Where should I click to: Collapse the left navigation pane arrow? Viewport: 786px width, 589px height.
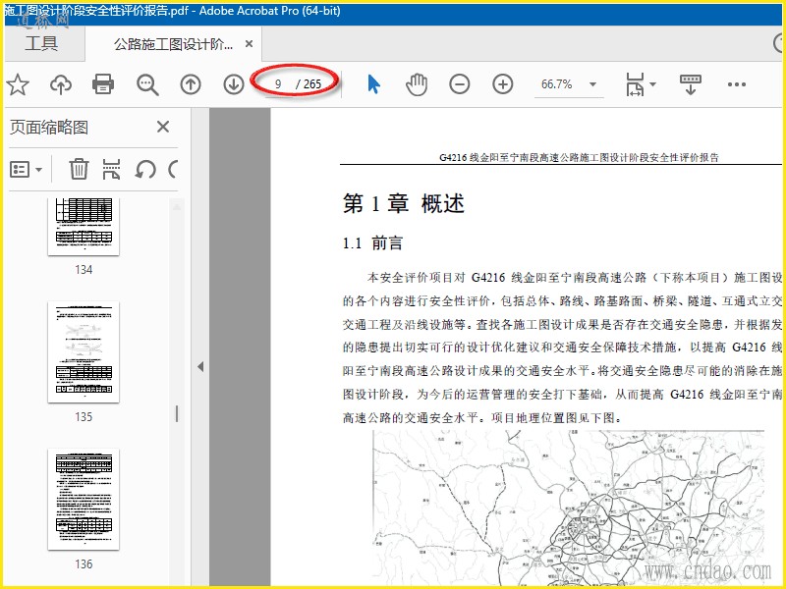(199, 366)
